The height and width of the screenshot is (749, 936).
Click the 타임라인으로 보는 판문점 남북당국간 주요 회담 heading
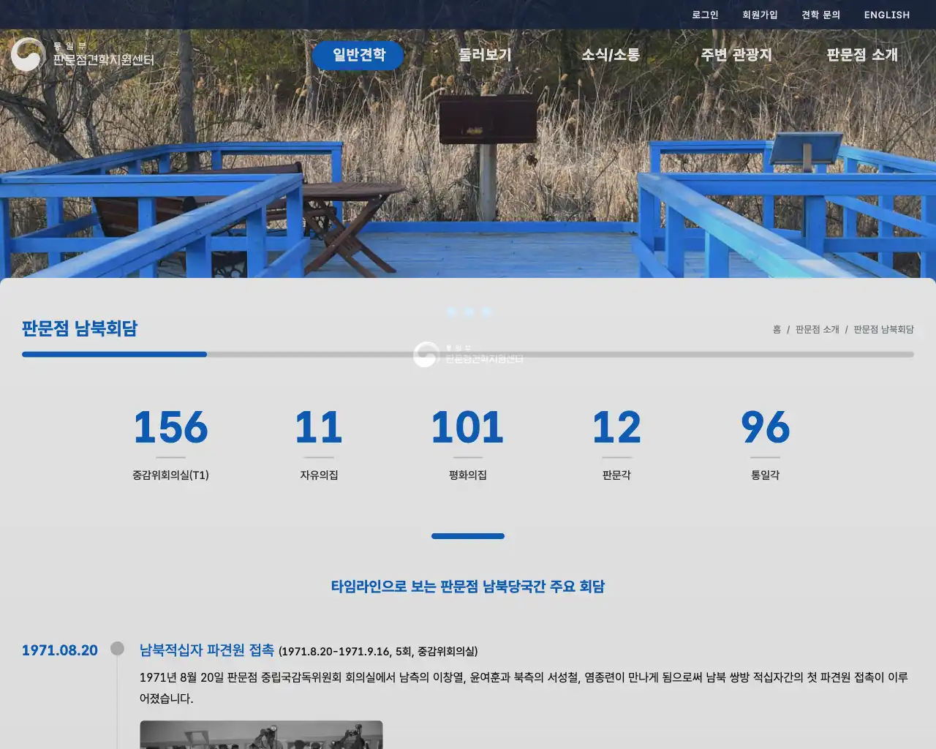(468, 587)
